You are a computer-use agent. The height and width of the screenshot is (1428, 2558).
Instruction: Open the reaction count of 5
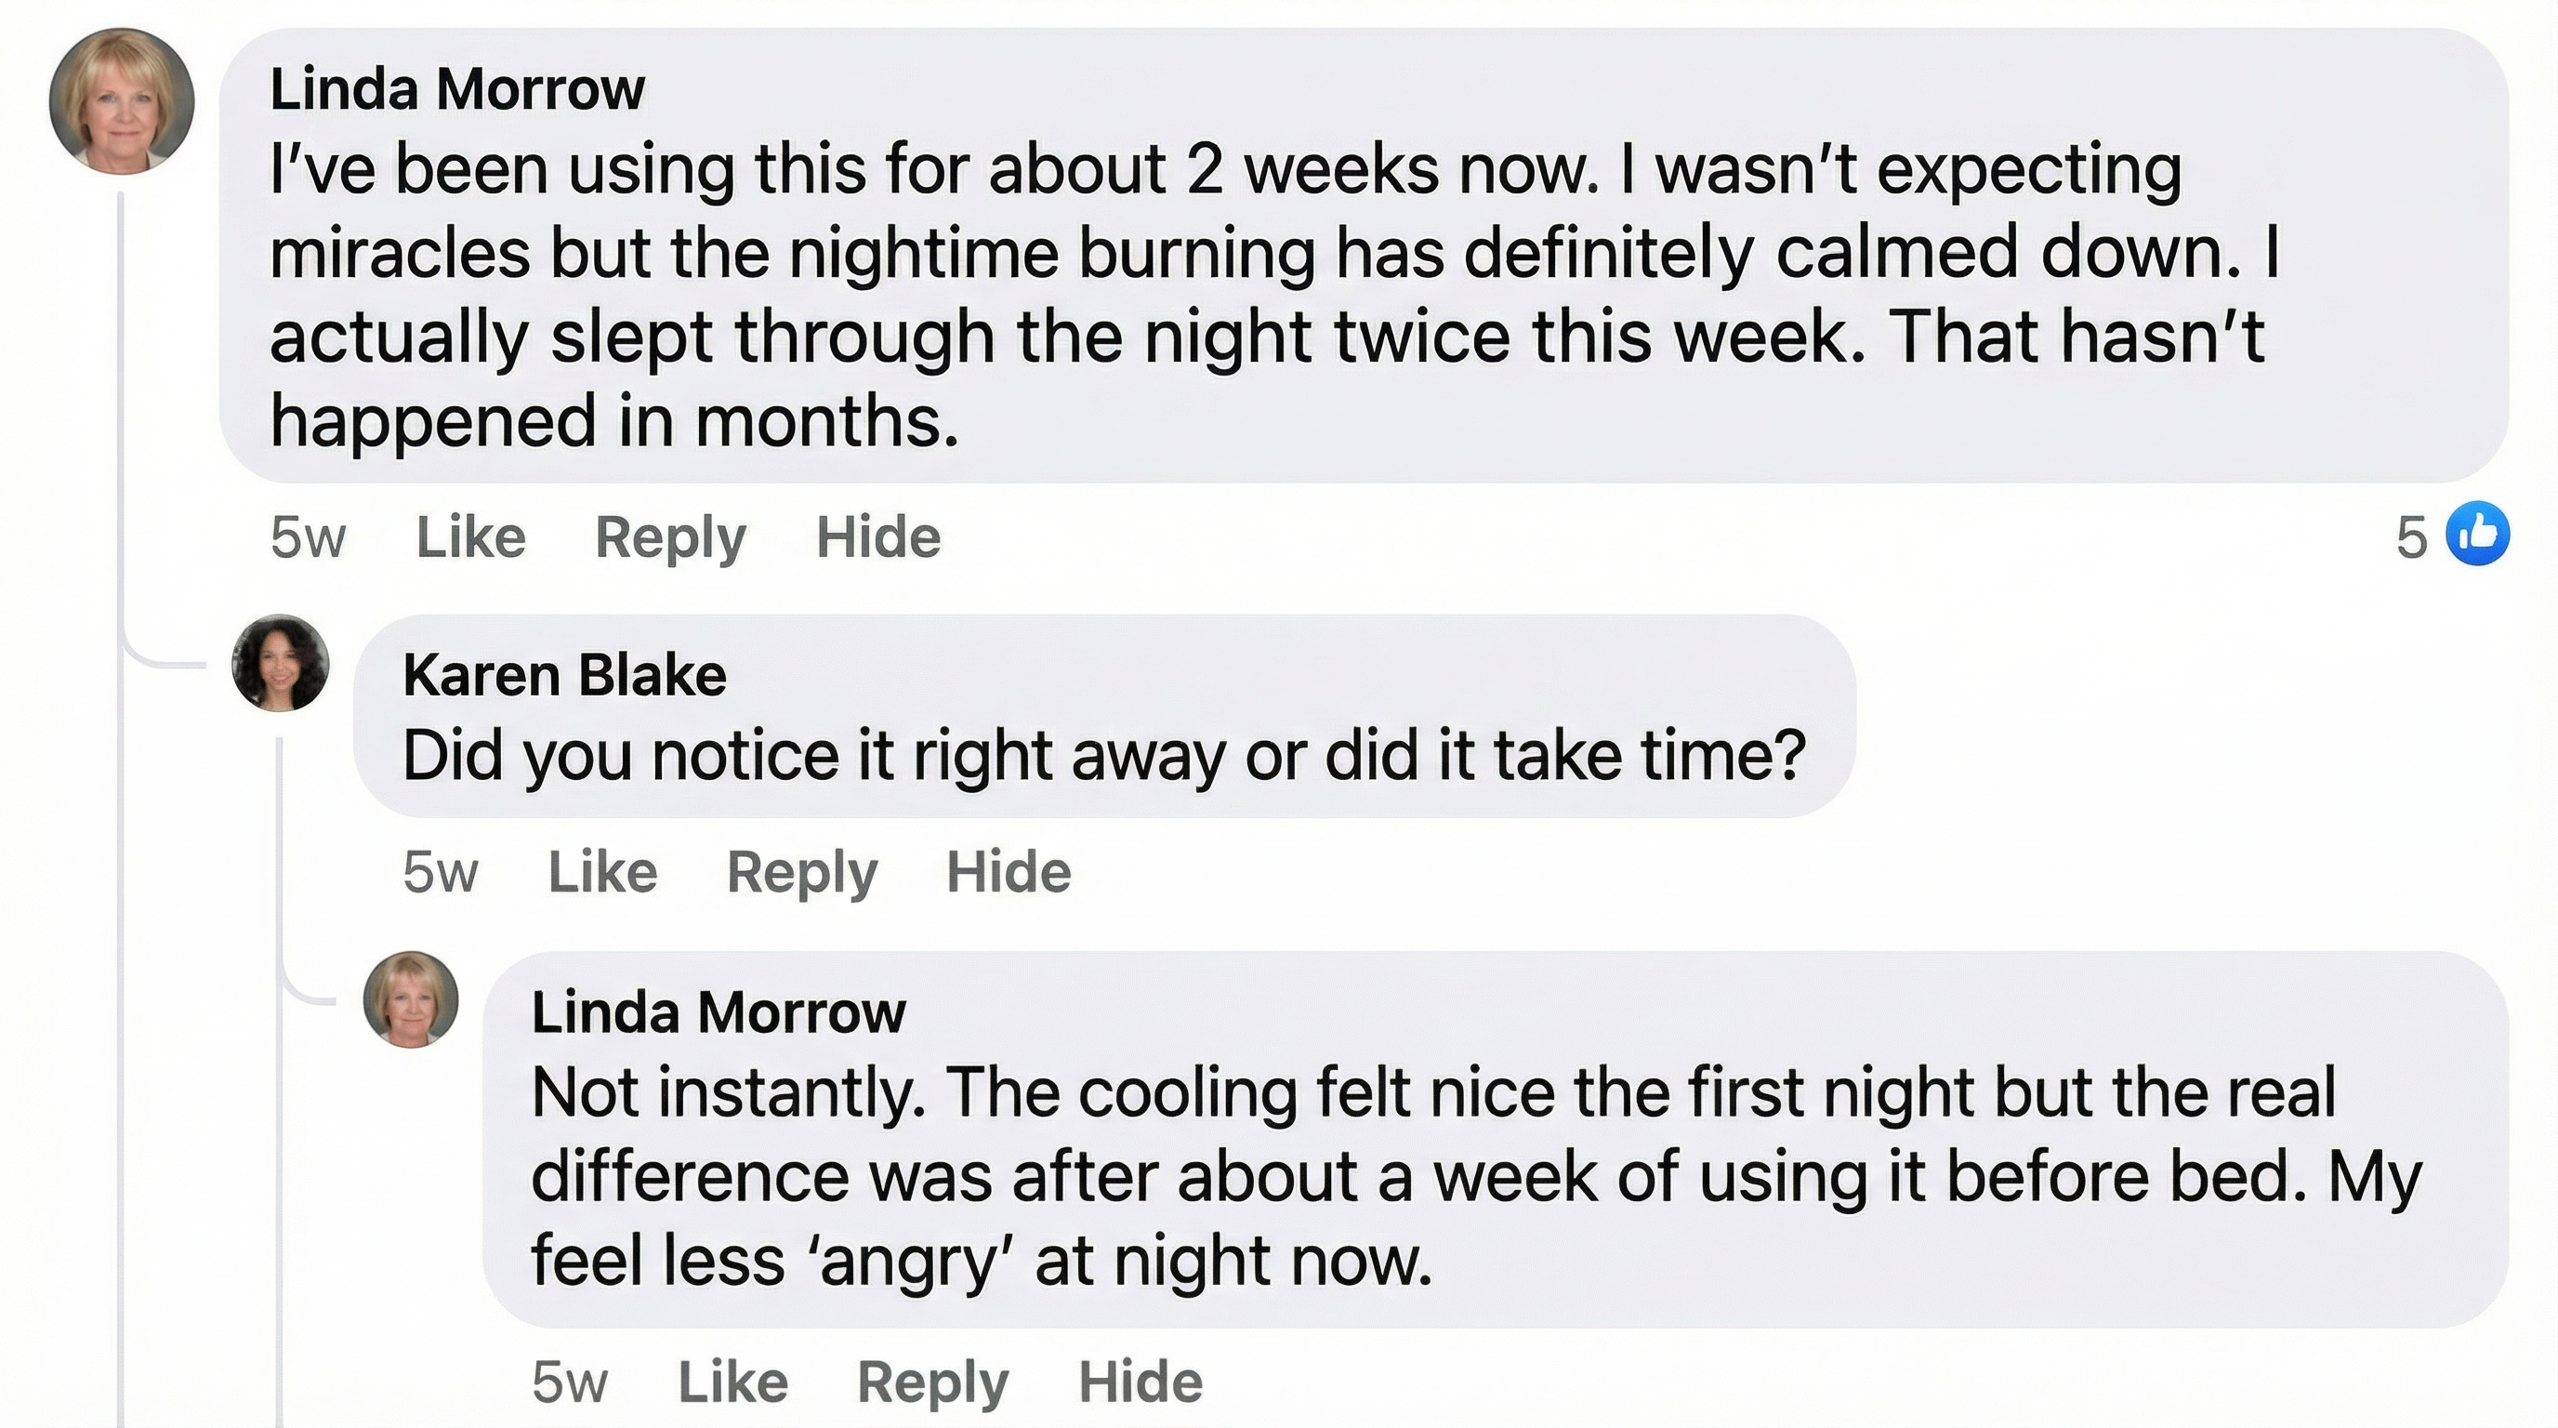click(2411, 538)
